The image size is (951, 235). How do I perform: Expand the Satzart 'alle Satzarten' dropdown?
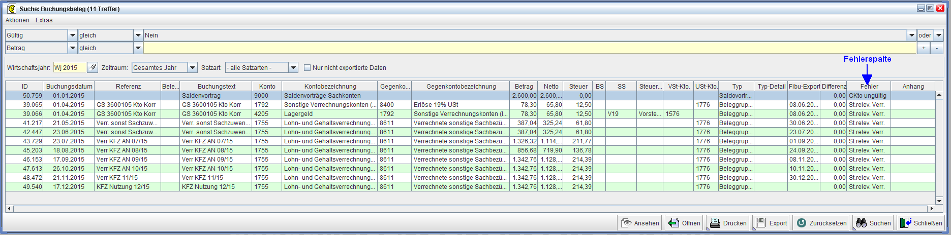[293, 67]
